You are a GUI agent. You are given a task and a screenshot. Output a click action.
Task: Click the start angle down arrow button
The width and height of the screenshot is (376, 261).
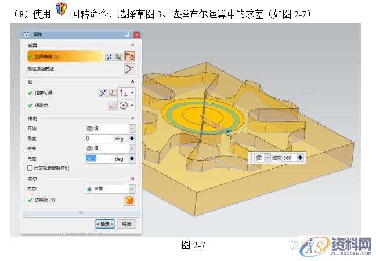(x=132, y=139)
